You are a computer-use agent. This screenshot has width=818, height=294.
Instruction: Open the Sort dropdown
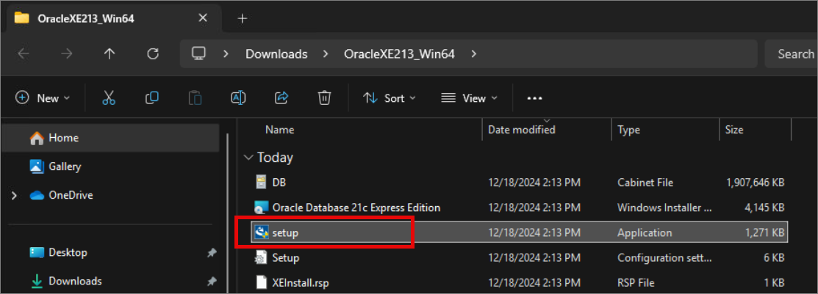tap(390, 98)
